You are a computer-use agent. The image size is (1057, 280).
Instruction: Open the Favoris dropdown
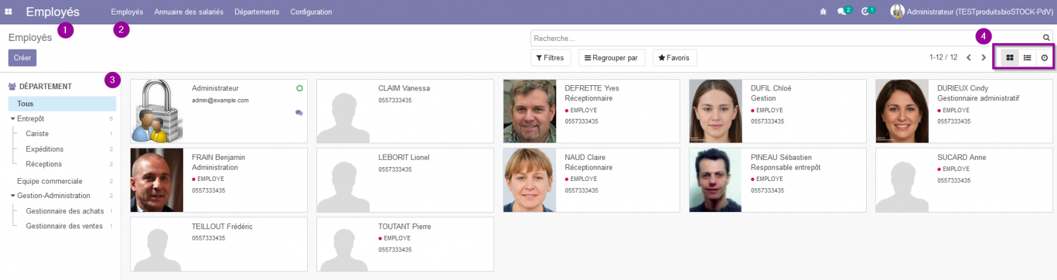point(674,58)
